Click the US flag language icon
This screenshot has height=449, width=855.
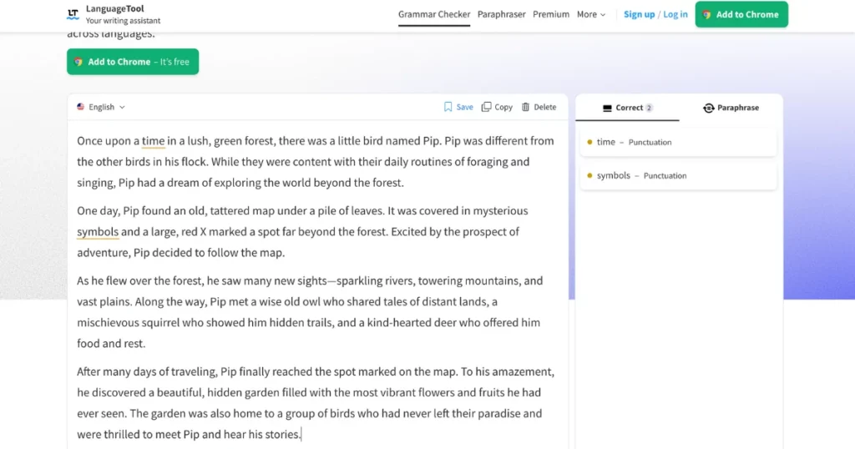(81, 107)
